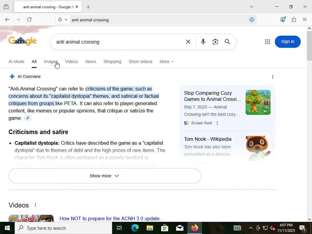Close the 'anti animal crossing' tab
312x234 pixels.
tap(77, 7)
